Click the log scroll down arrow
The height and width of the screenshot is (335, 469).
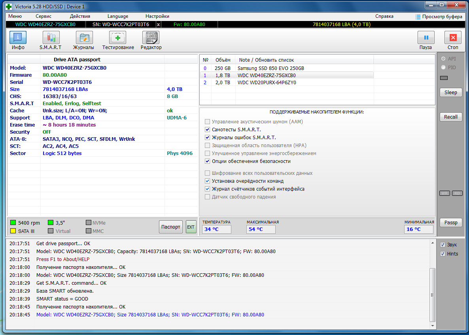(432, 325)
